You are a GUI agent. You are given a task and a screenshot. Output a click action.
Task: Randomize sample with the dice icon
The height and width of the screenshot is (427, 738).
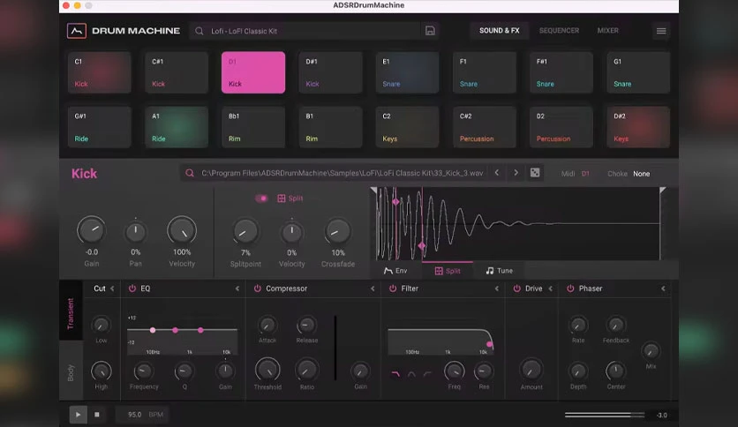(535, 173)
